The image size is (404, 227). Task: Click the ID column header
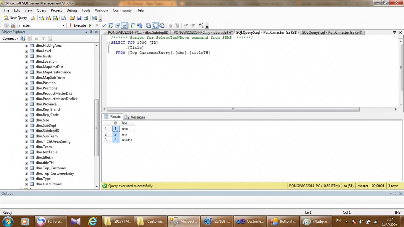[116, 123]
